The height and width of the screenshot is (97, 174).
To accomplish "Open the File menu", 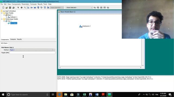I will pyautogui.click(x=2, y=4).
